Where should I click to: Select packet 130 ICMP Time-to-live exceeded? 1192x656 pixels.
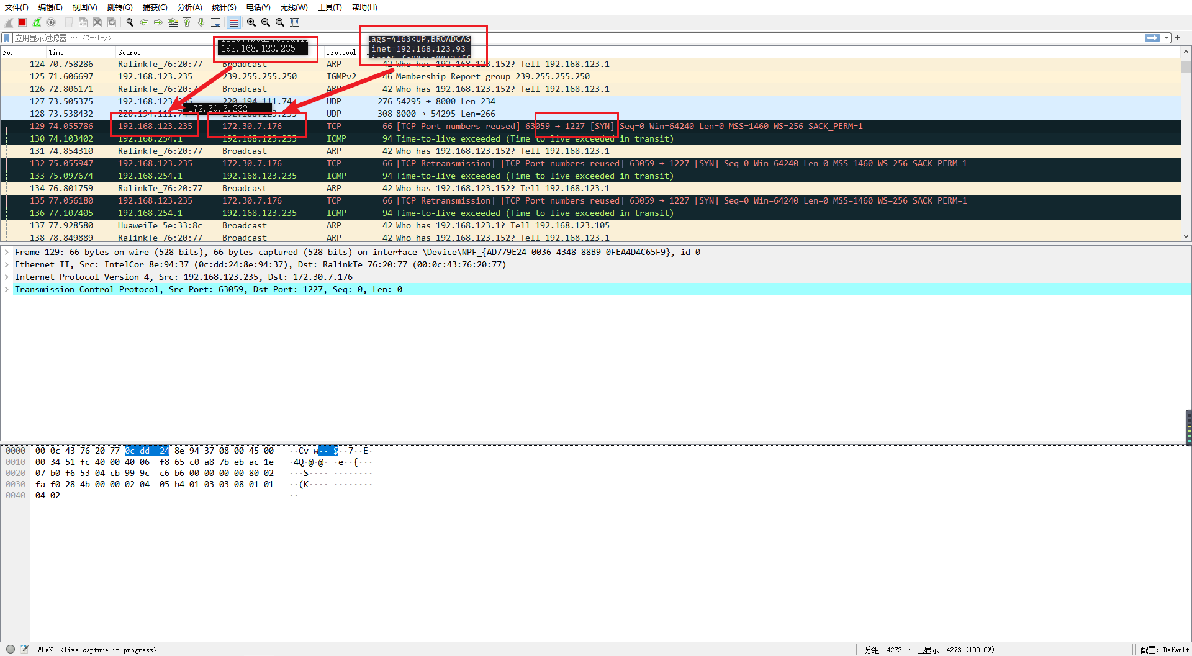(x=590, y=138)
